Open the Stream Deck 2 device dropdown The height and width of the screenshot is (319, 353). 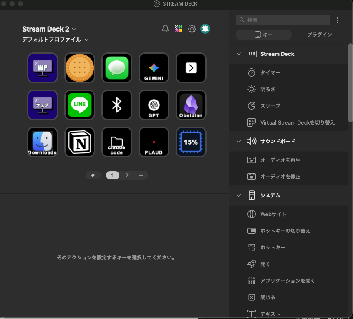pos(49,29)
